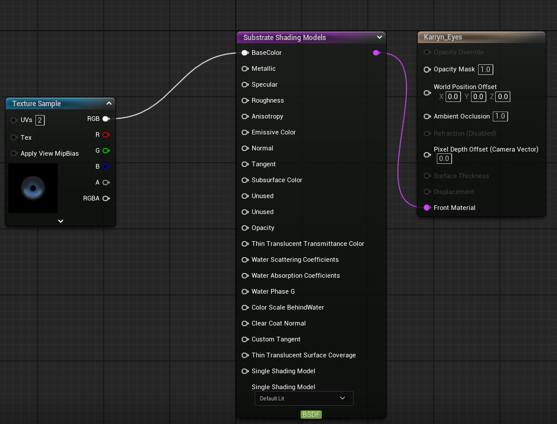Edit World Position Offset Z value

(503, 97)
